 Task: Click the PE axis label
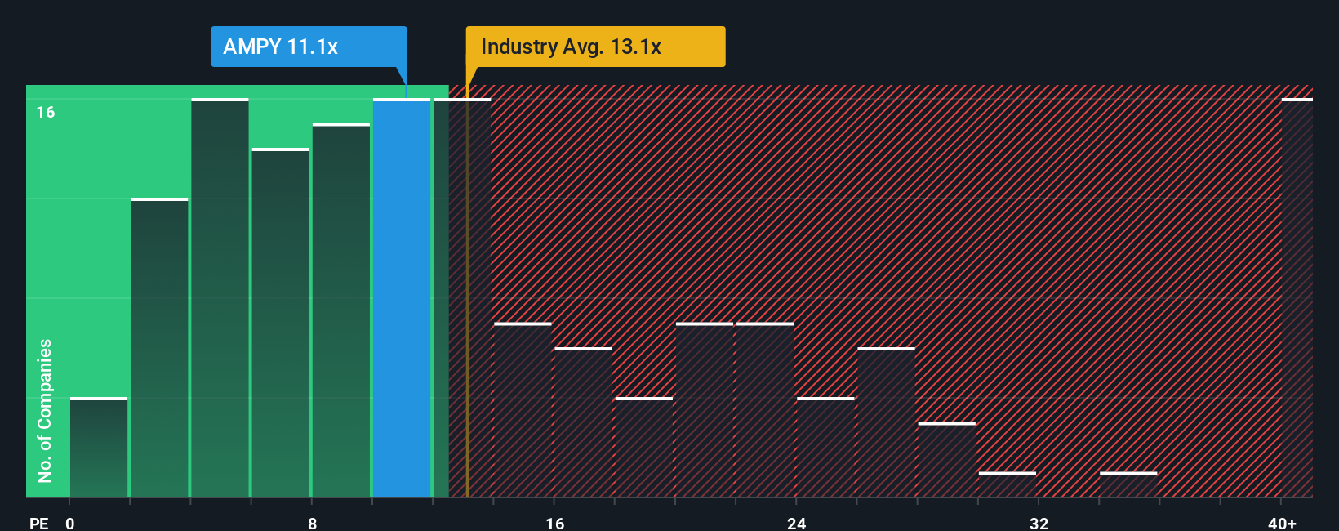click(x=38, y=523)
